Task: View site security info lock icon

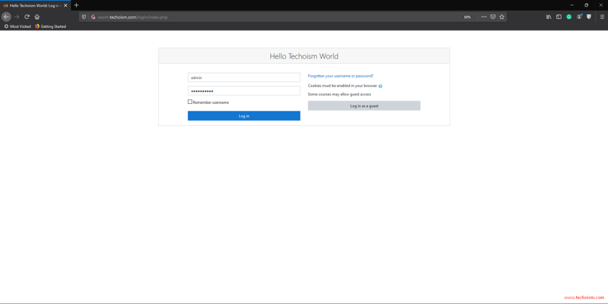Action: tap(93, 17)
